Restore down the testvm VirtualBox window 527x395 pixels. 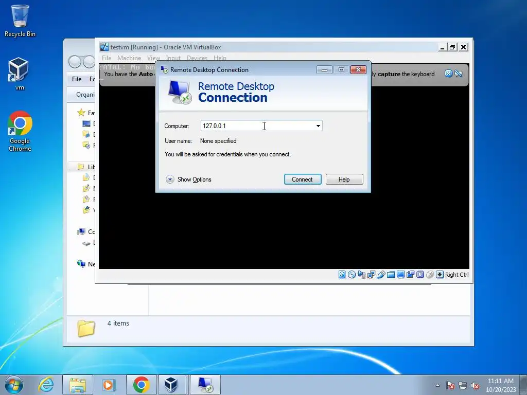[x=452, y=47]
